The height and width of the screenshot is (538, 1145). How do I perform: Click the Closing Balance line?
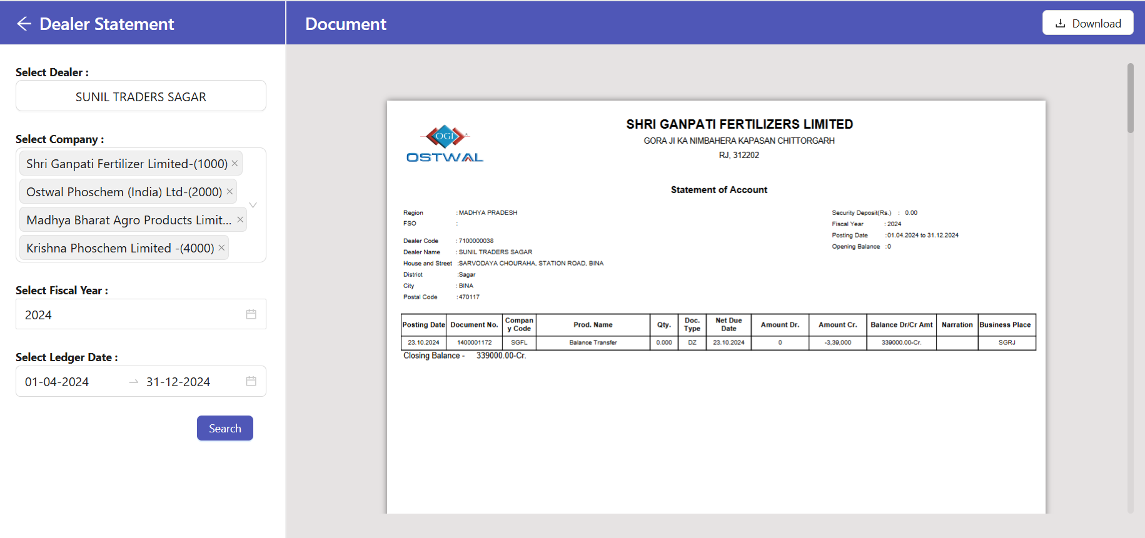(x=465, y=356)
